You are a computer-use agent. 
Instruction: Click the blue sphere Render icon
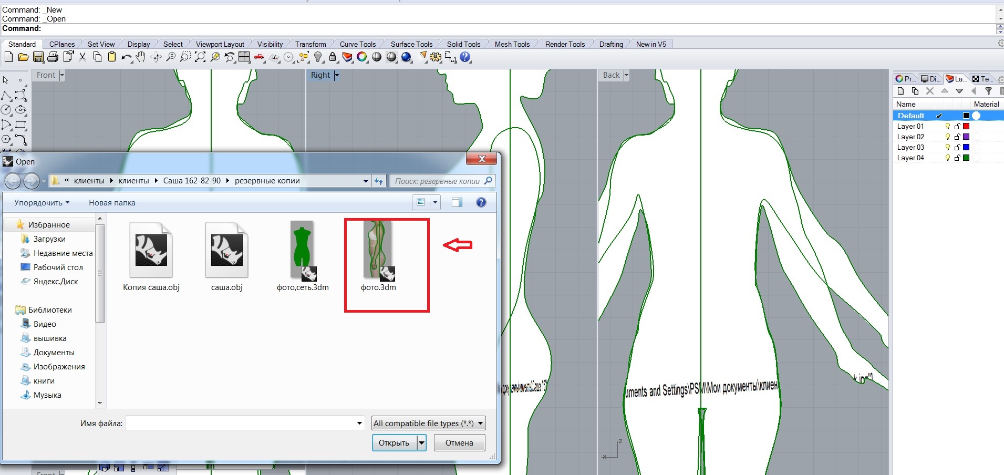click(x=406, y=57)
